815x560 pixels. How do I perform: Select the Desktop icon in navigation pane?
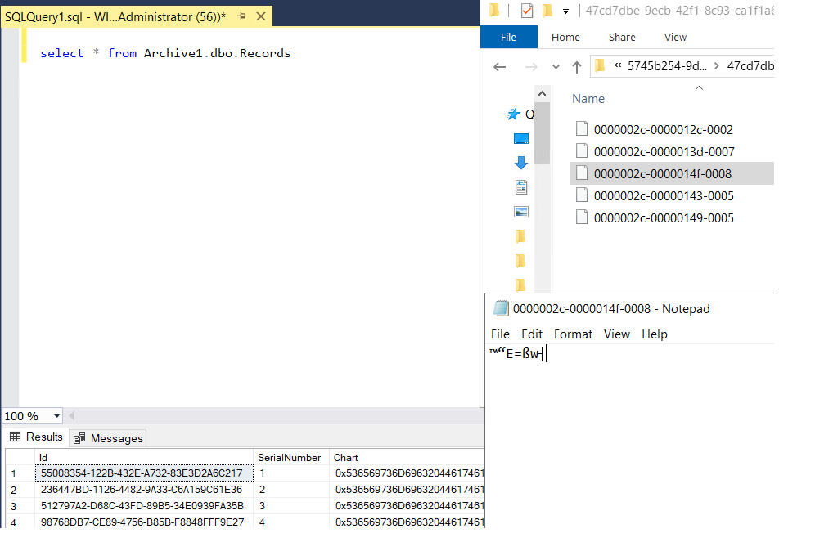click(x=521, y=139)
